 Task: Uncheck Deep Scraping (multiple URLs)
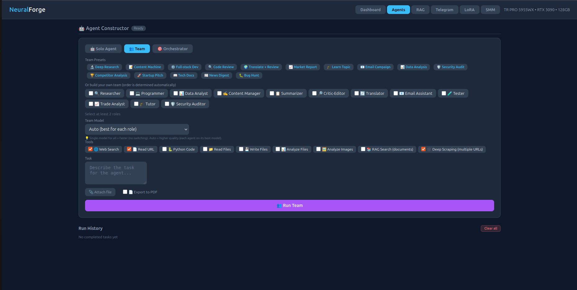tap(423, 149)
